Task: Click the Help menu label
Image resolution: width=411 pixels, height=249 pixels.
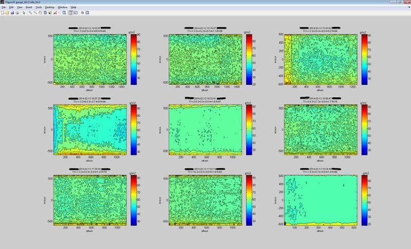Action: [x=73, y=7]
